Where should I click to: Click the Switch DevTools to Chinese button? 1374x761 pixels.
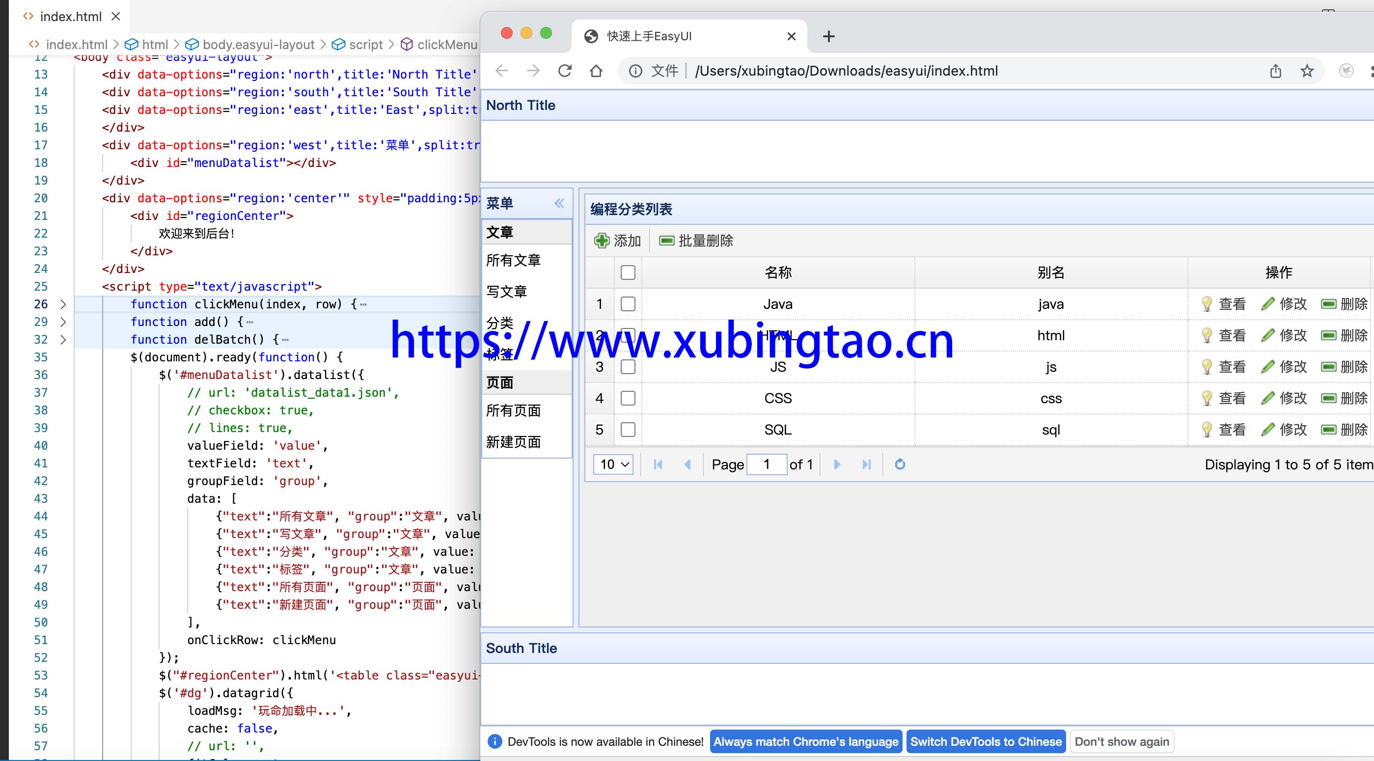pyautogui.click(x=986, y=742)
